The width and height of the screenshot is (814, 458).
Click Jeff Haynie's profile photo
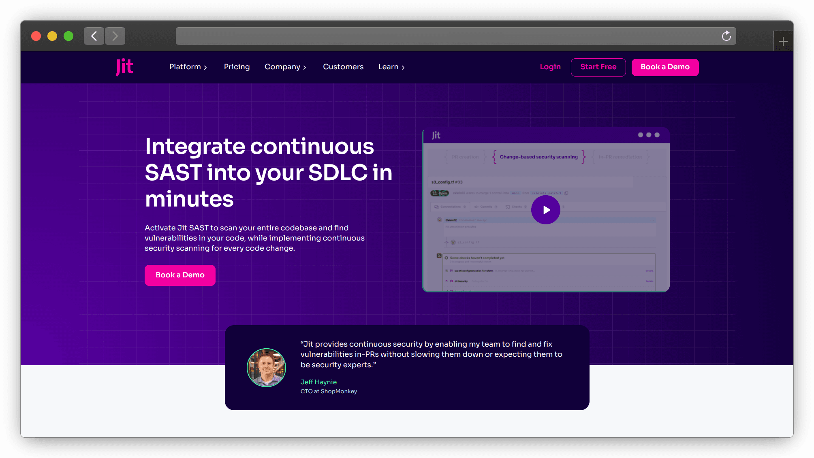pyautogui.click(x=267, y=368)
